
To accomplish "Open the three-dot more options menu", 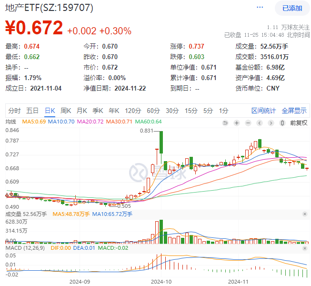I will (260, 7).
